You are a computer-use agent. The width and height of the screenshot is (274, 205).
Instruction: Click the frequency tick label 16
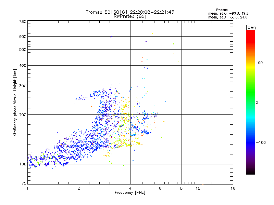pos(233,188)
